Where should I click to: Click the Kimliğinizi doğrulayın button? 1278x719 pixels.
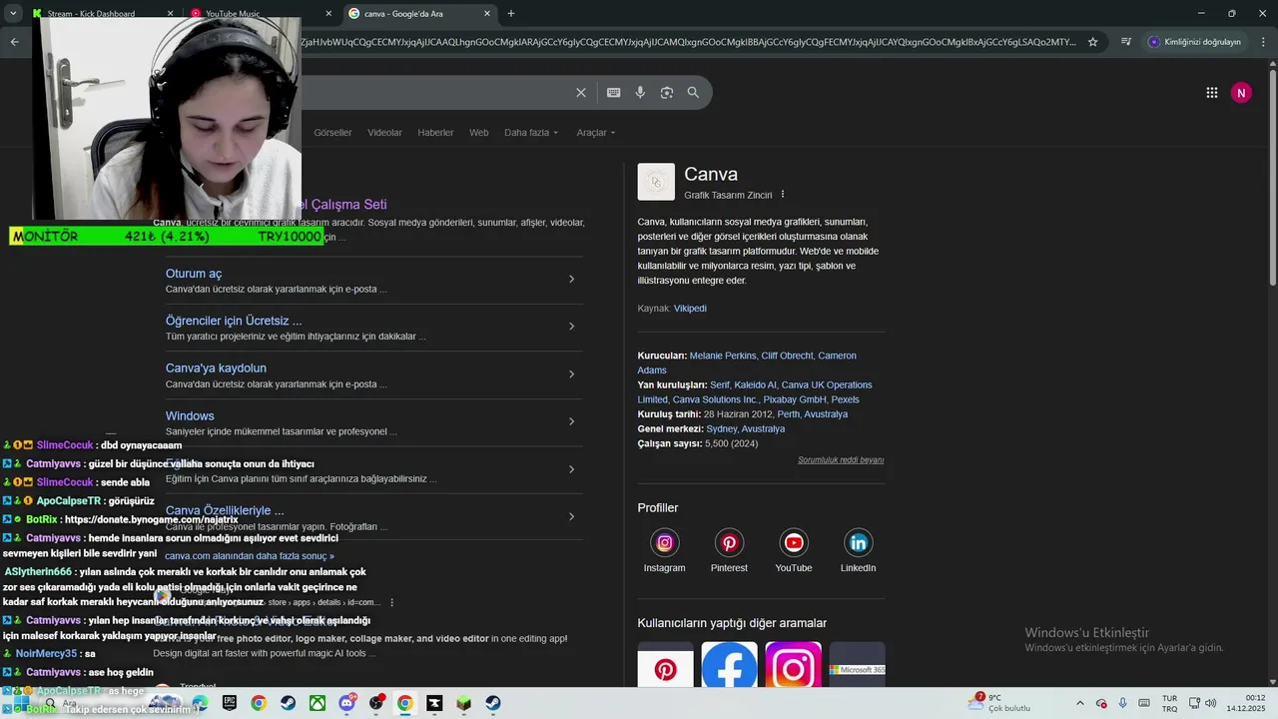[x=1195, y=42]
